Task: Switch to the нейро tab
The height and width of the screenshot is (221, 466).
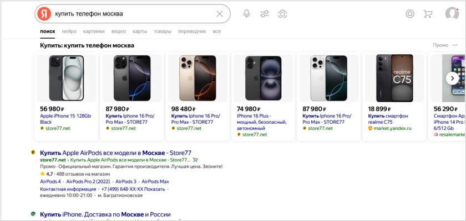Action: click(x=69, y=31)
